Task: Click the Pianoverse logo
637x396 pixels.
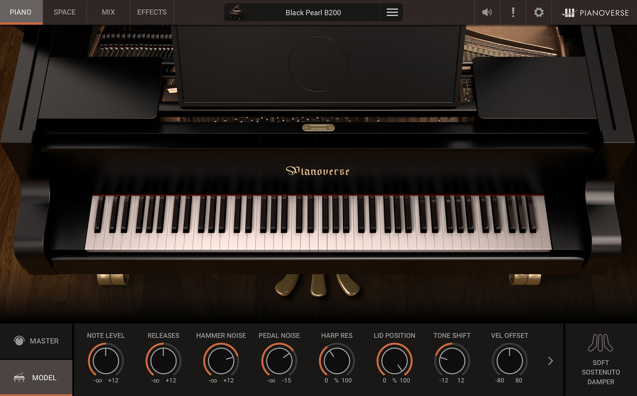Action: pyautogui.click(x=595, y=13)
